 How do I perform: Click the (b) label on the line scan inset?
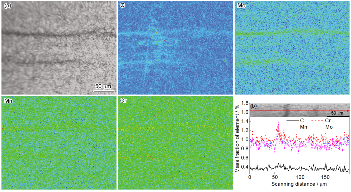[253, 106]
